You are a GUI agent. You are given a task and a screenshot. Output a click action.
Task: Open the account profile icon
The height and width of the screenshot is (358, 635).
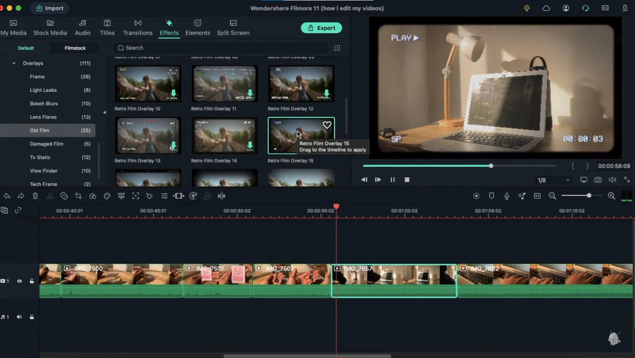click(x=566, y=8)
